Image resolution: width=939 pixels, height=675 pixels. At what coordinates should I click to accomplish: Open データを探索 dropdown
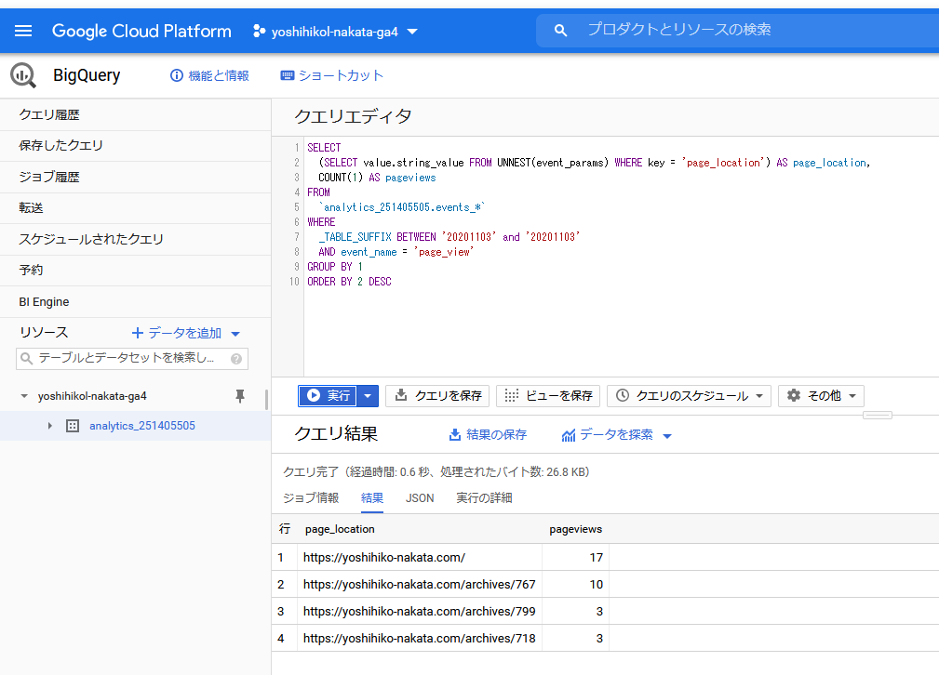coord(616,435)
